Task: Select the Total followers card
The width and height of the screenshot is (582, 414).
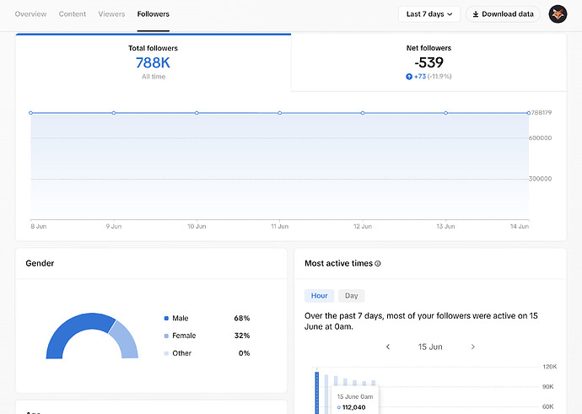Action: tap(153, 62)
